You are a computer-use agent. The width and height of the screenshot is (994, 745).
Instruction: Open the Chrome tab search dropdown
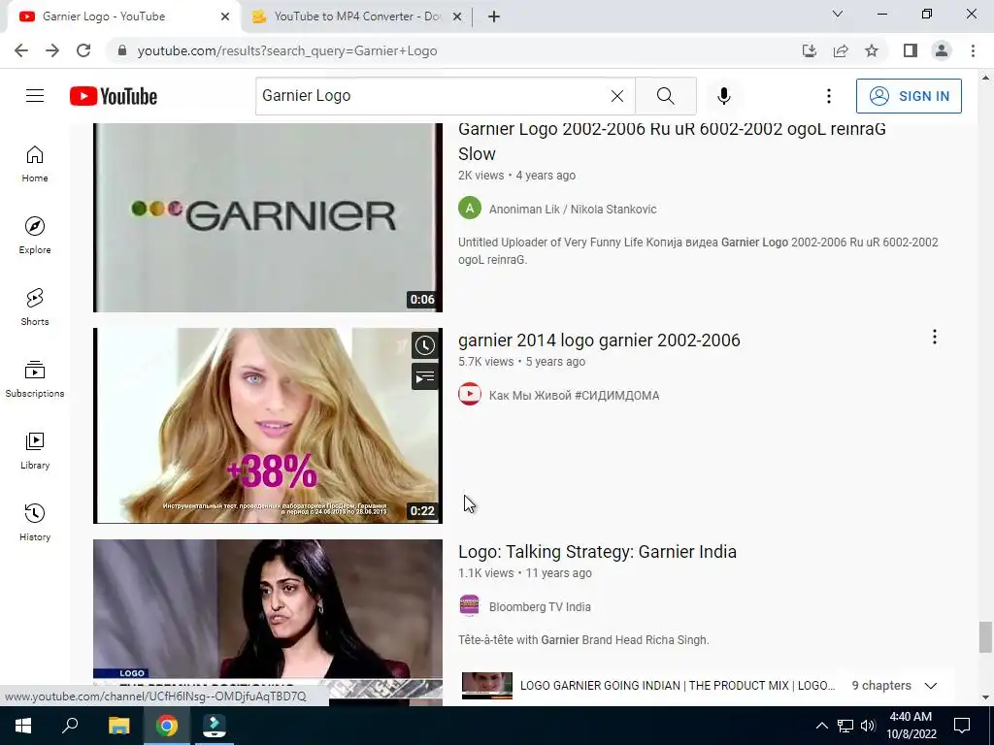pyautogui.click(x=838, y=14)
